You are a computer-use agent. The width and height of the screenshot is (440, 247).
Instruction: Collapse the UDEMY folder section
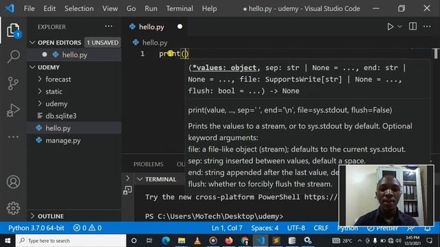(x=32, y=67)
